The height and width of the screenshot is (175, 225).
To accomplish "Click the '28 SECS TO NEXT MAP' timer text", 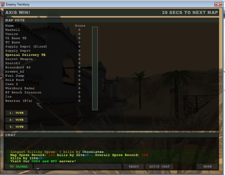I will pos(190,13).
